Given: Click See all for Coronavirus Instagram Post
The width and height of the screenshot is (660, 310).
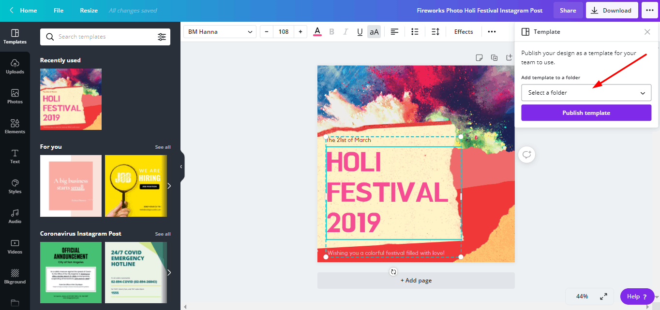Looking at the screenshot, I should [x=163, y=234].
